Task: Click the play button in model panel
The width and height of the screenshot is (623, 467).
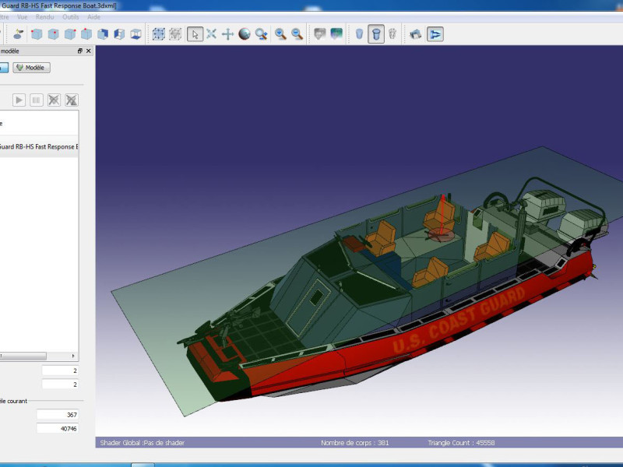Action: click(19, 100)
